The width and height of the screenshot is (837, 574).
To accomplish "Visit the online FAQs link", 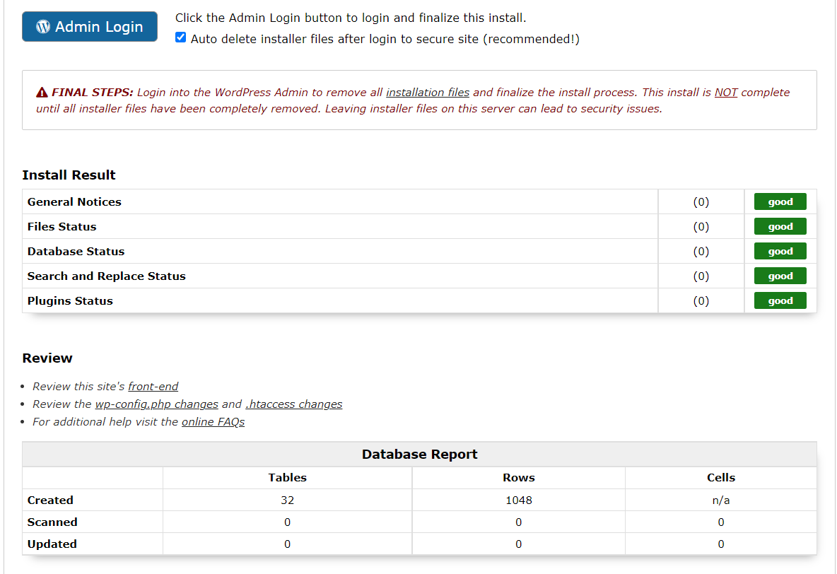I will [x=213, y=422].
